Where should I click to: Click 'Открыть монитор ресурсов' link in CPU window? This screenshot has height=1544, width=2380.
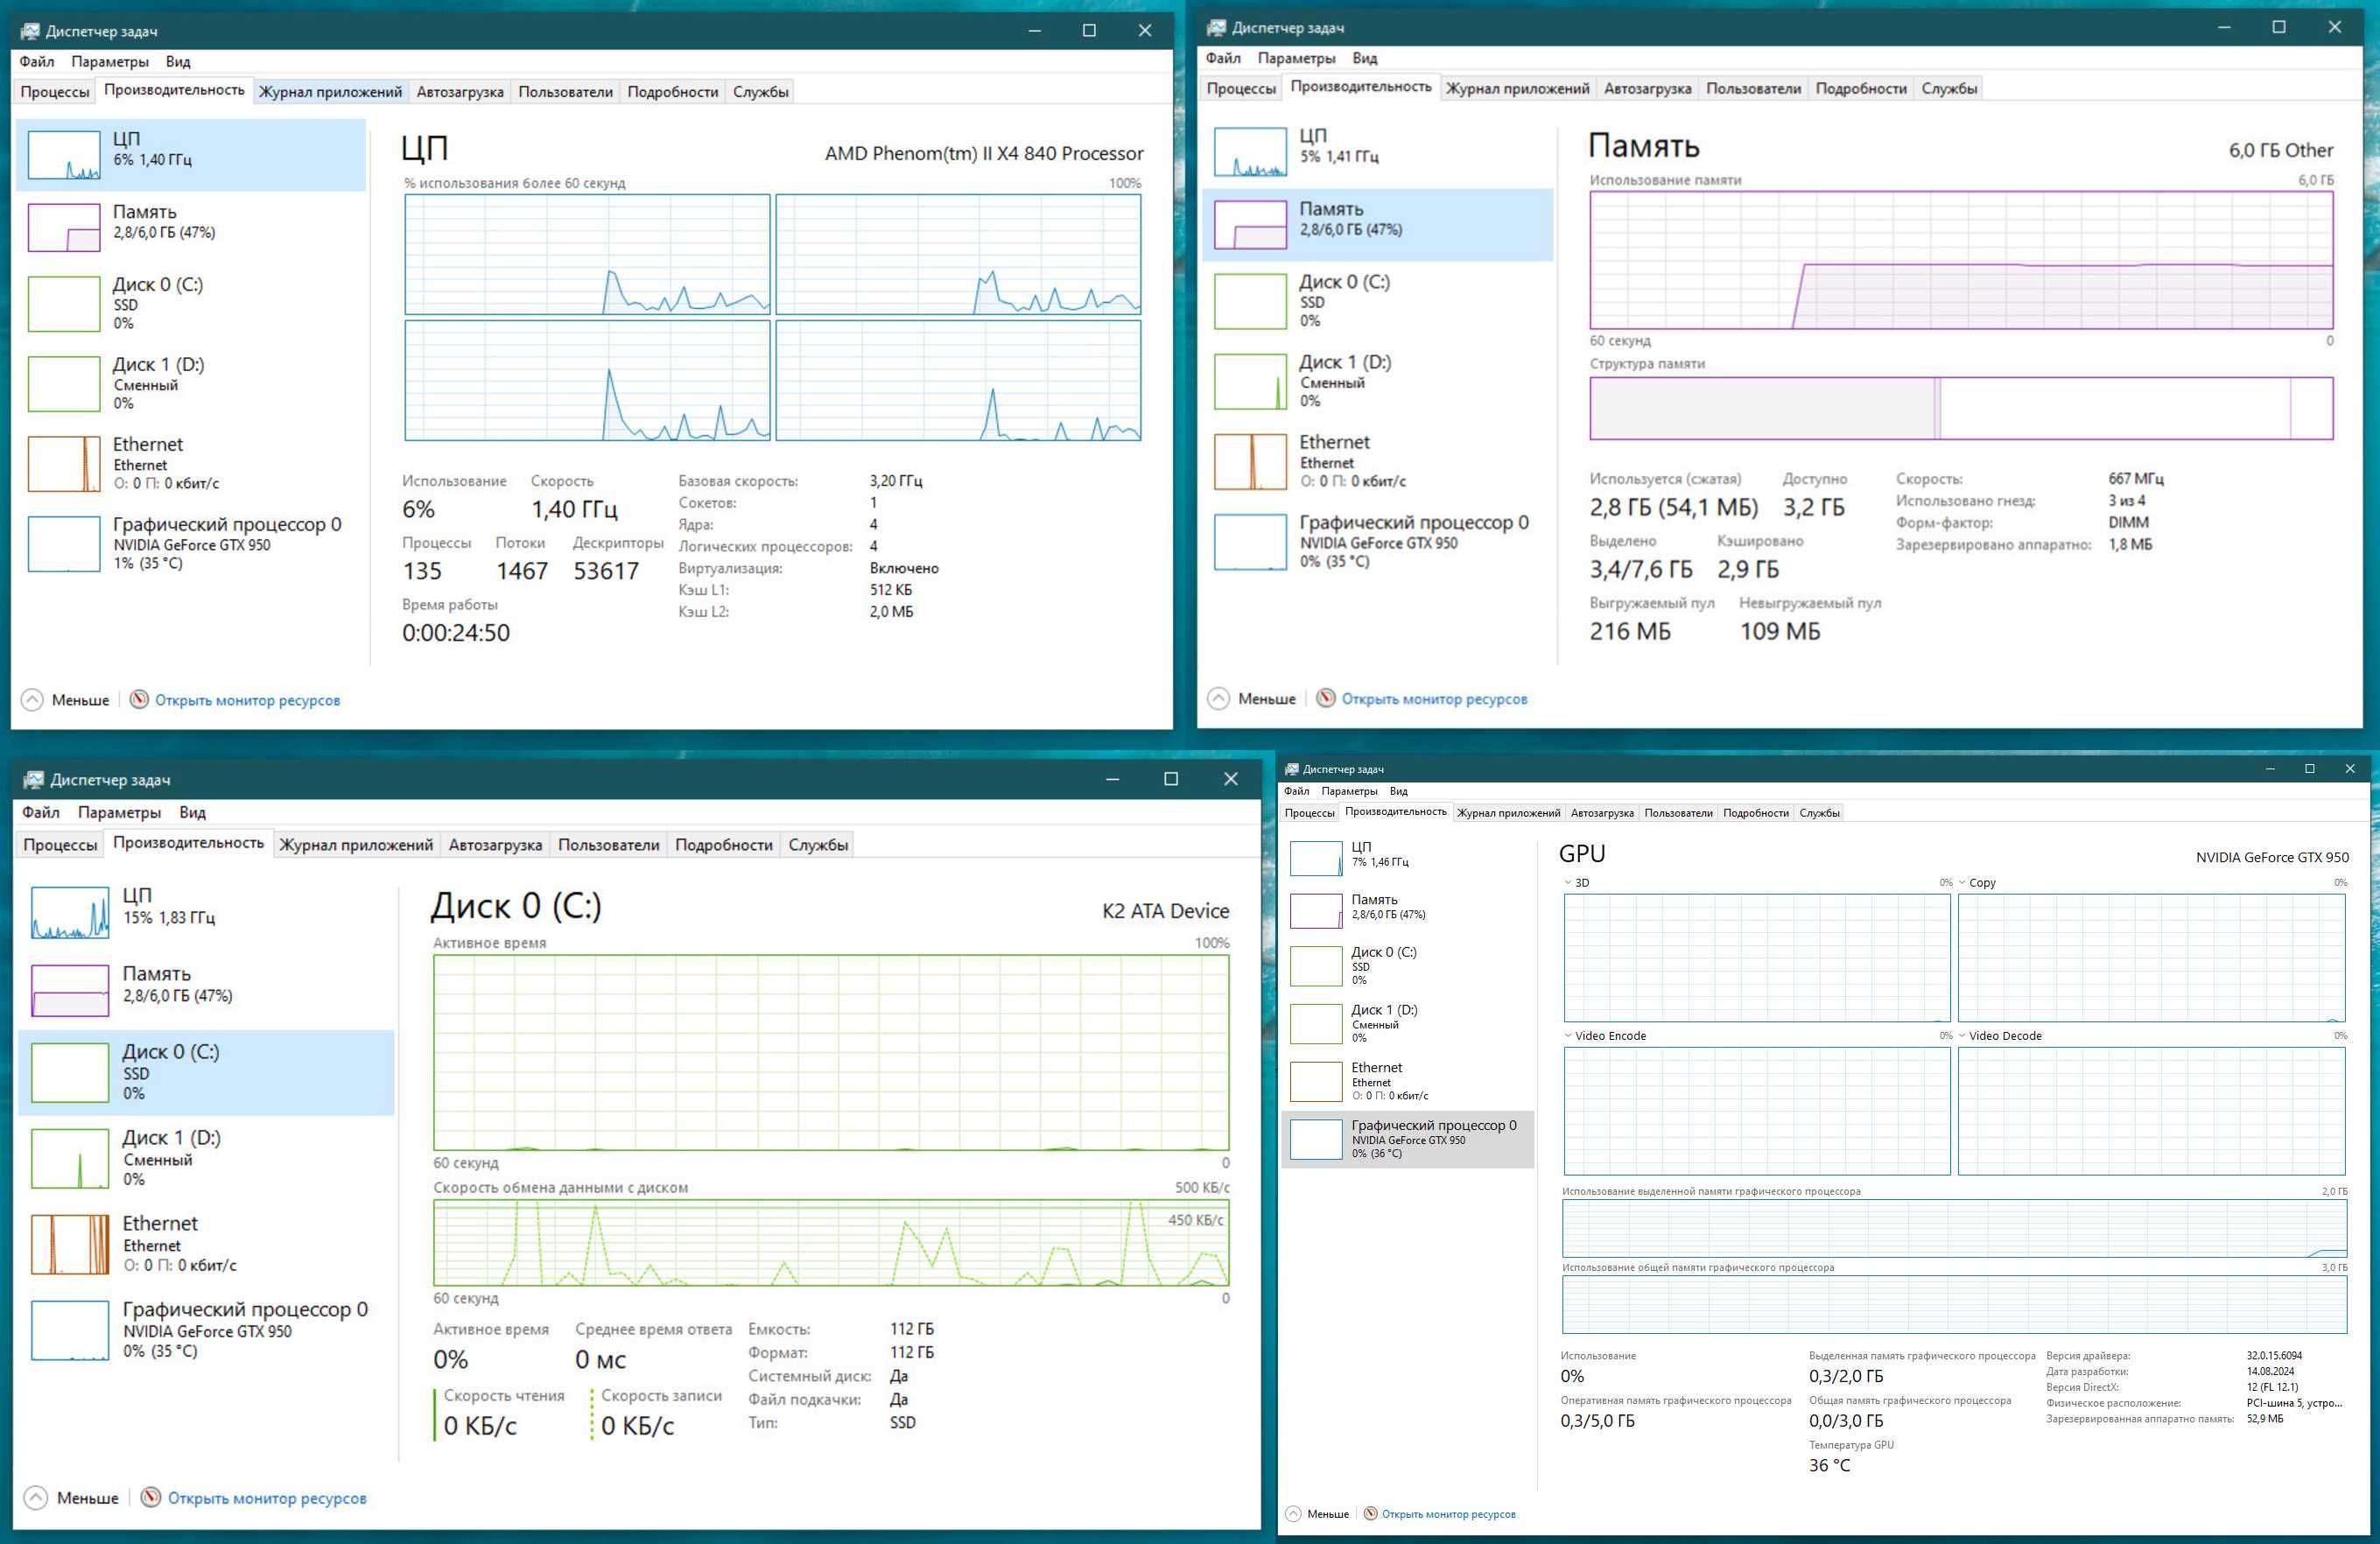[x=247, y=700]
